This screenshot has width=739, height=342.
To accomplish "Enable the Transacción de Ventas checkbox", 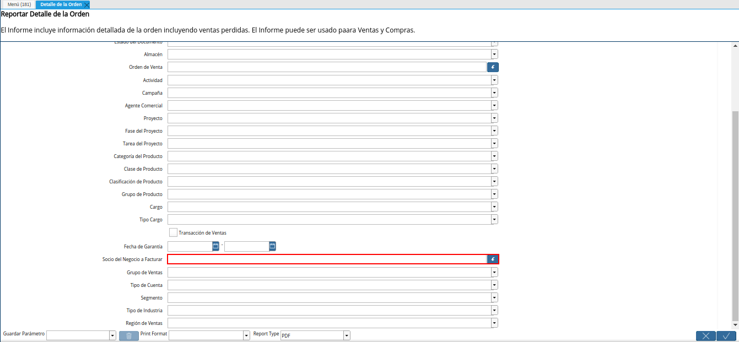I will pos(174,232).
